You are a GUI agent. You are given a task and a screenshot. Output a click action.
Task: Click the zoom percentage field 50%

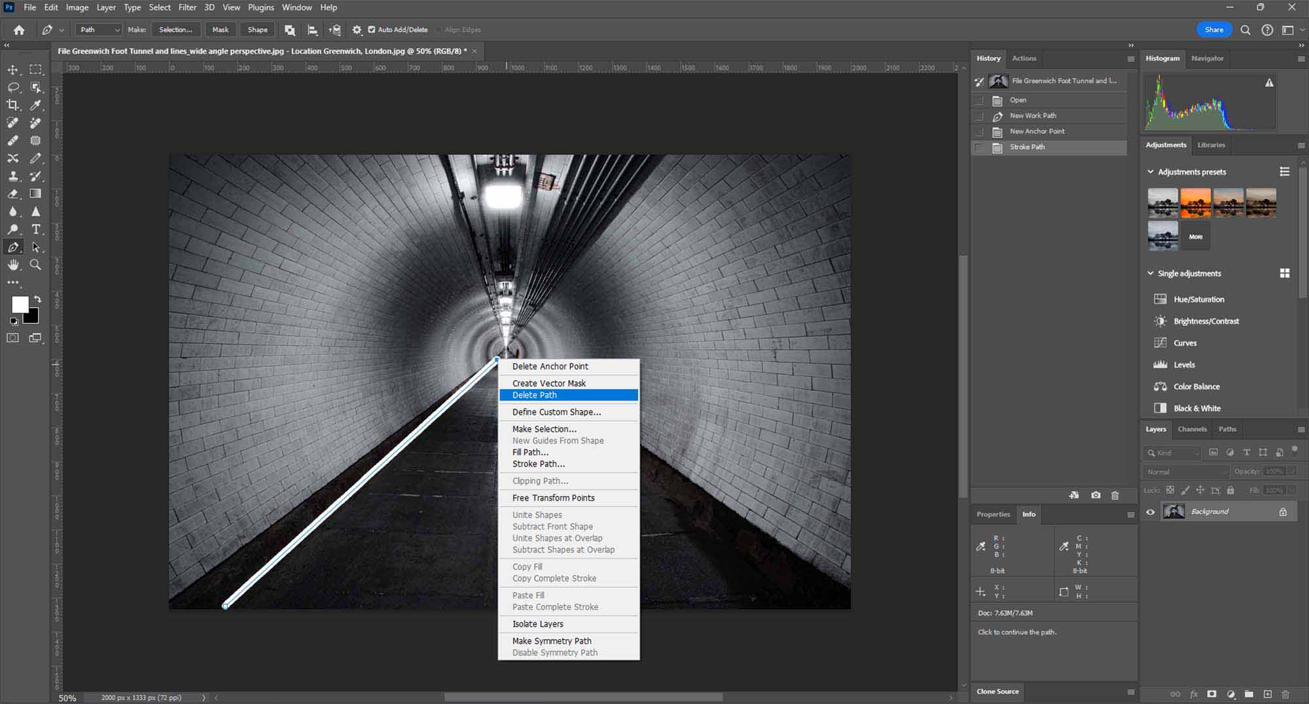pos(67,698)
